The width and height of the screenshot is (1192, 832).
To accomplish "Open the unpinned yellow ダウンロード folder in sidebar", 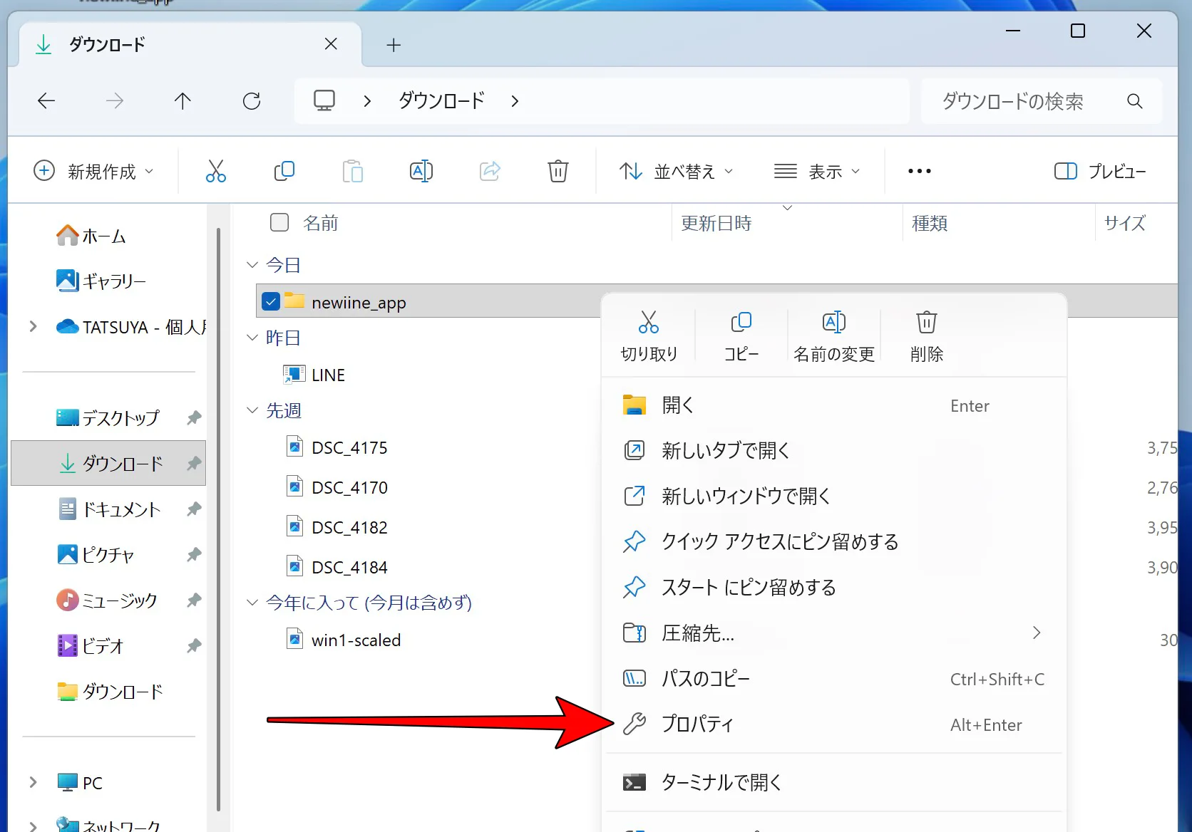I will click(110, 691).
